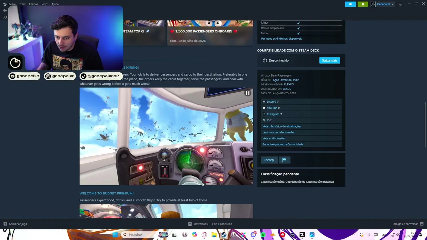Open Copilot from the taskbar
The height and width of the screenshot is (240, 427).
tap(194, 235)
